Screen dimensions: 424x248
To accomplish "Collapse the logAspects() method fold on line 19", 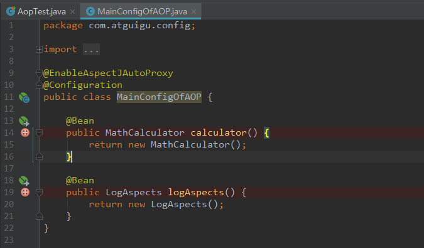I will (x=39, y=192).
